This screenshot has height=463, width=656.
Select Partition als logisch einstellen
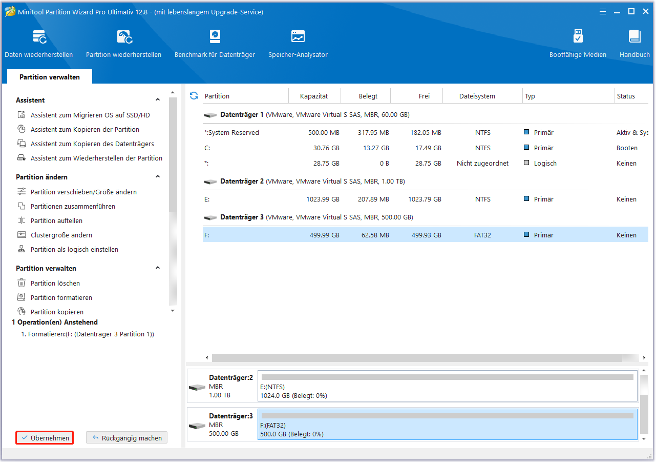[x=74, y=250]
